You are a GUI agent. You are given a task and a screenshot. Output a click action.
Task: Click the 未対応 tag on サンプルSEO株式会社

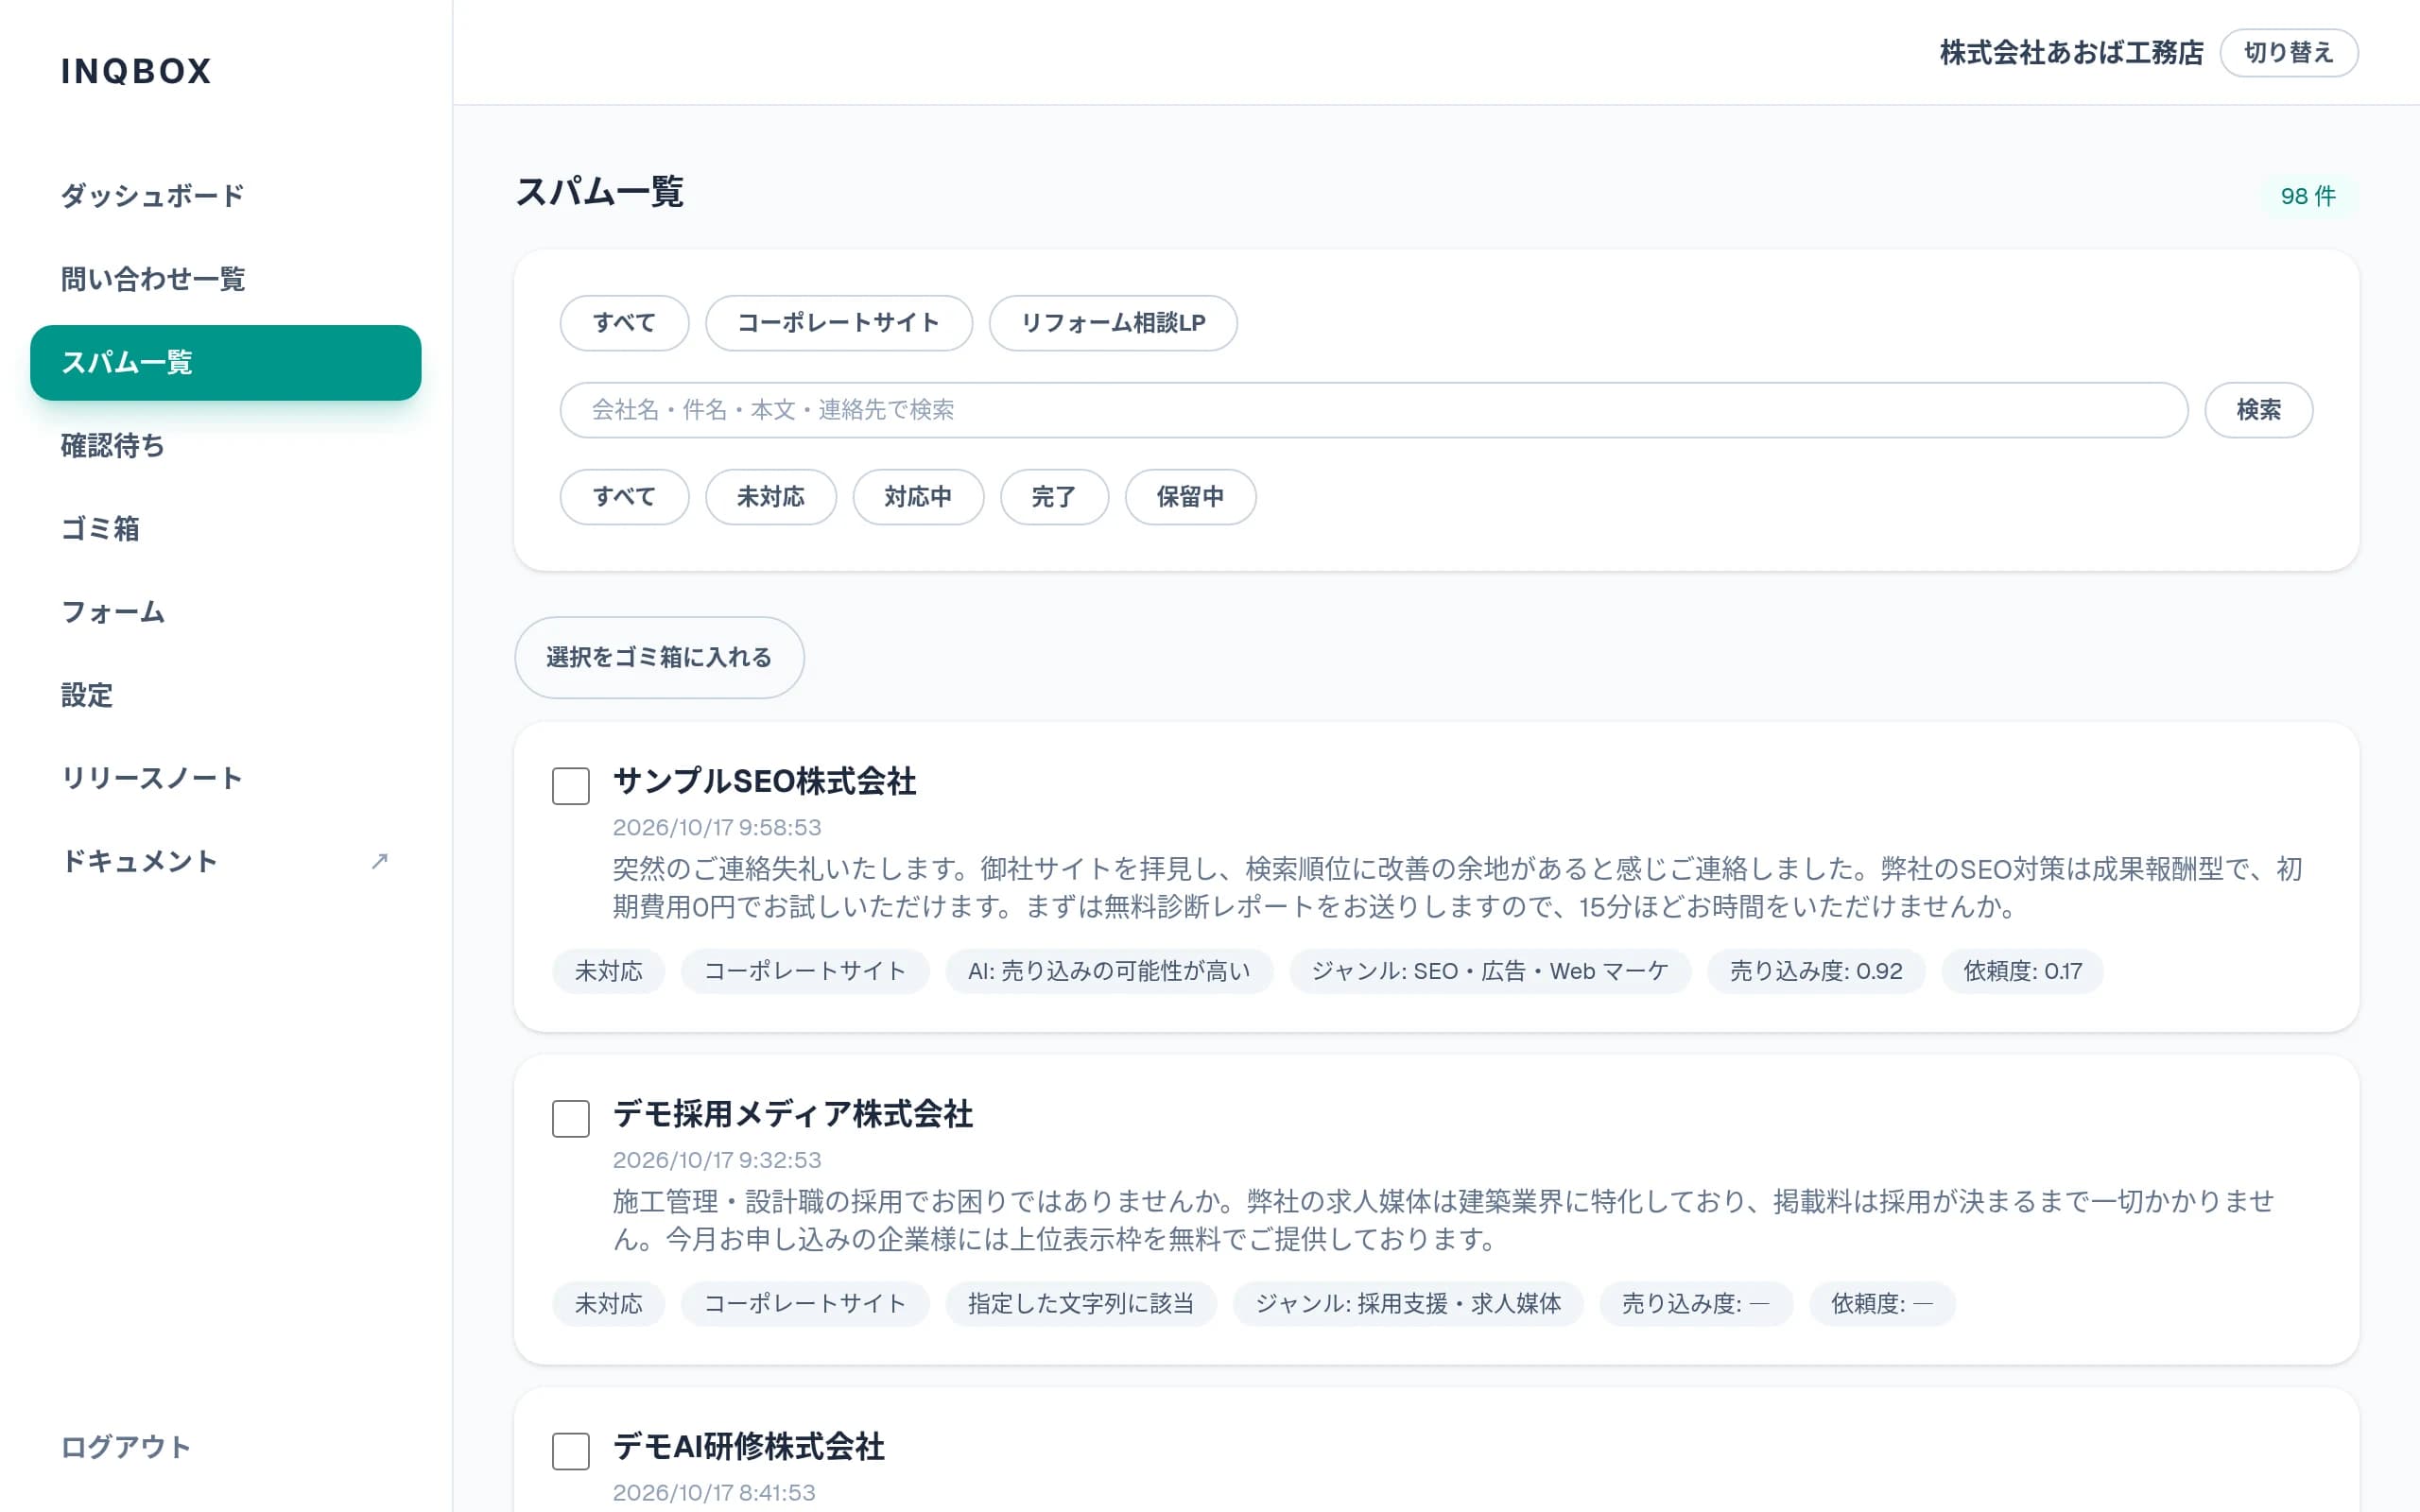click(608, 971)
